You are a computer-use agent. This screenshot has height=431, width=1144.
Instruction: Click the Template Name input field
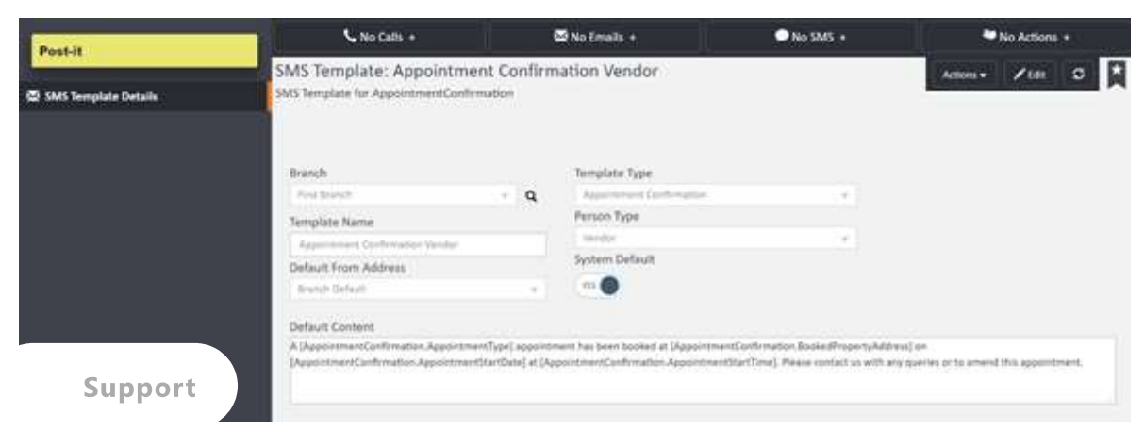coord(418,244)
